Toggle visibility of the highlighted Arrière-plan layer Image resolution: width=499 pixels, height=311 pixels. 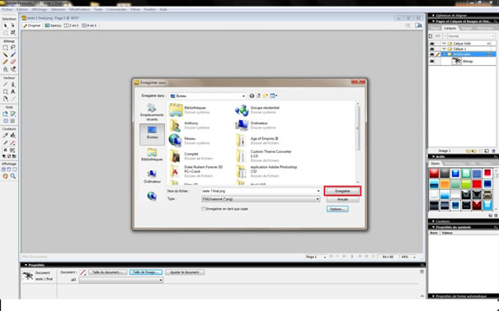(x=432, y=54)
